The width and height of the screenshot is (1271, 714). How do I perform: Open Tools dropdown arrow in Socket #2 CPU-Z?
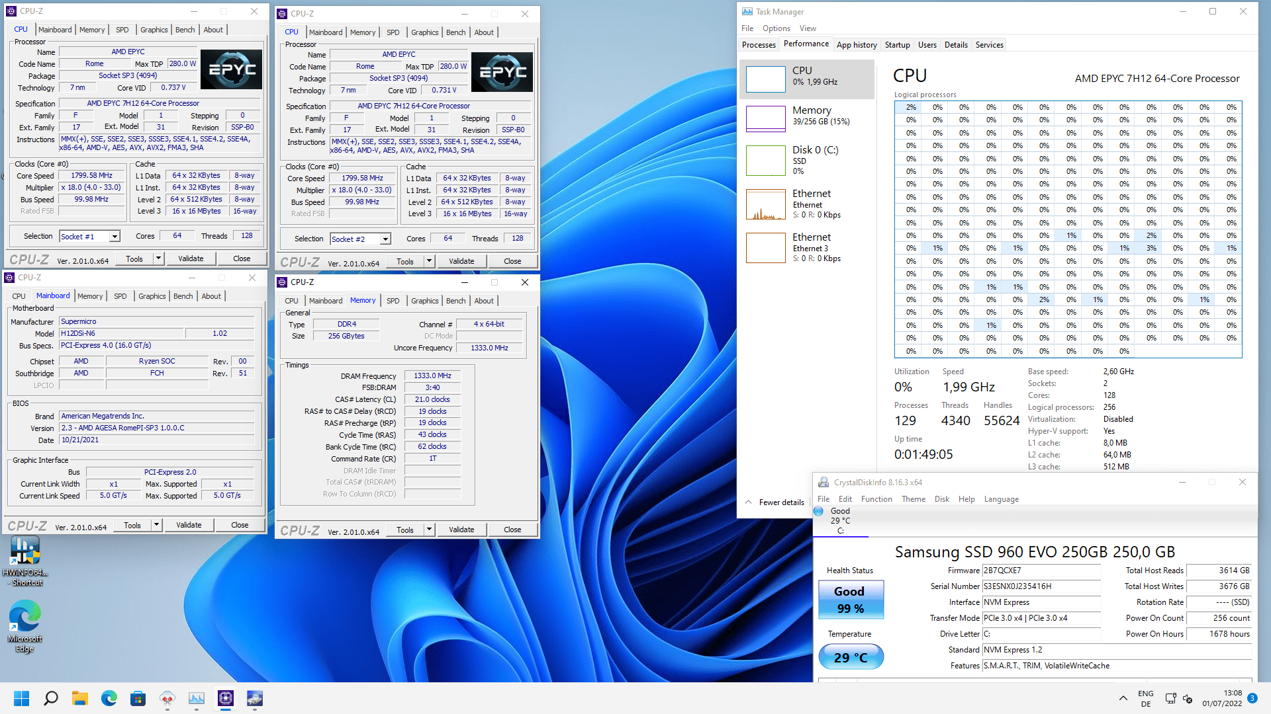[x=429, y=261]
